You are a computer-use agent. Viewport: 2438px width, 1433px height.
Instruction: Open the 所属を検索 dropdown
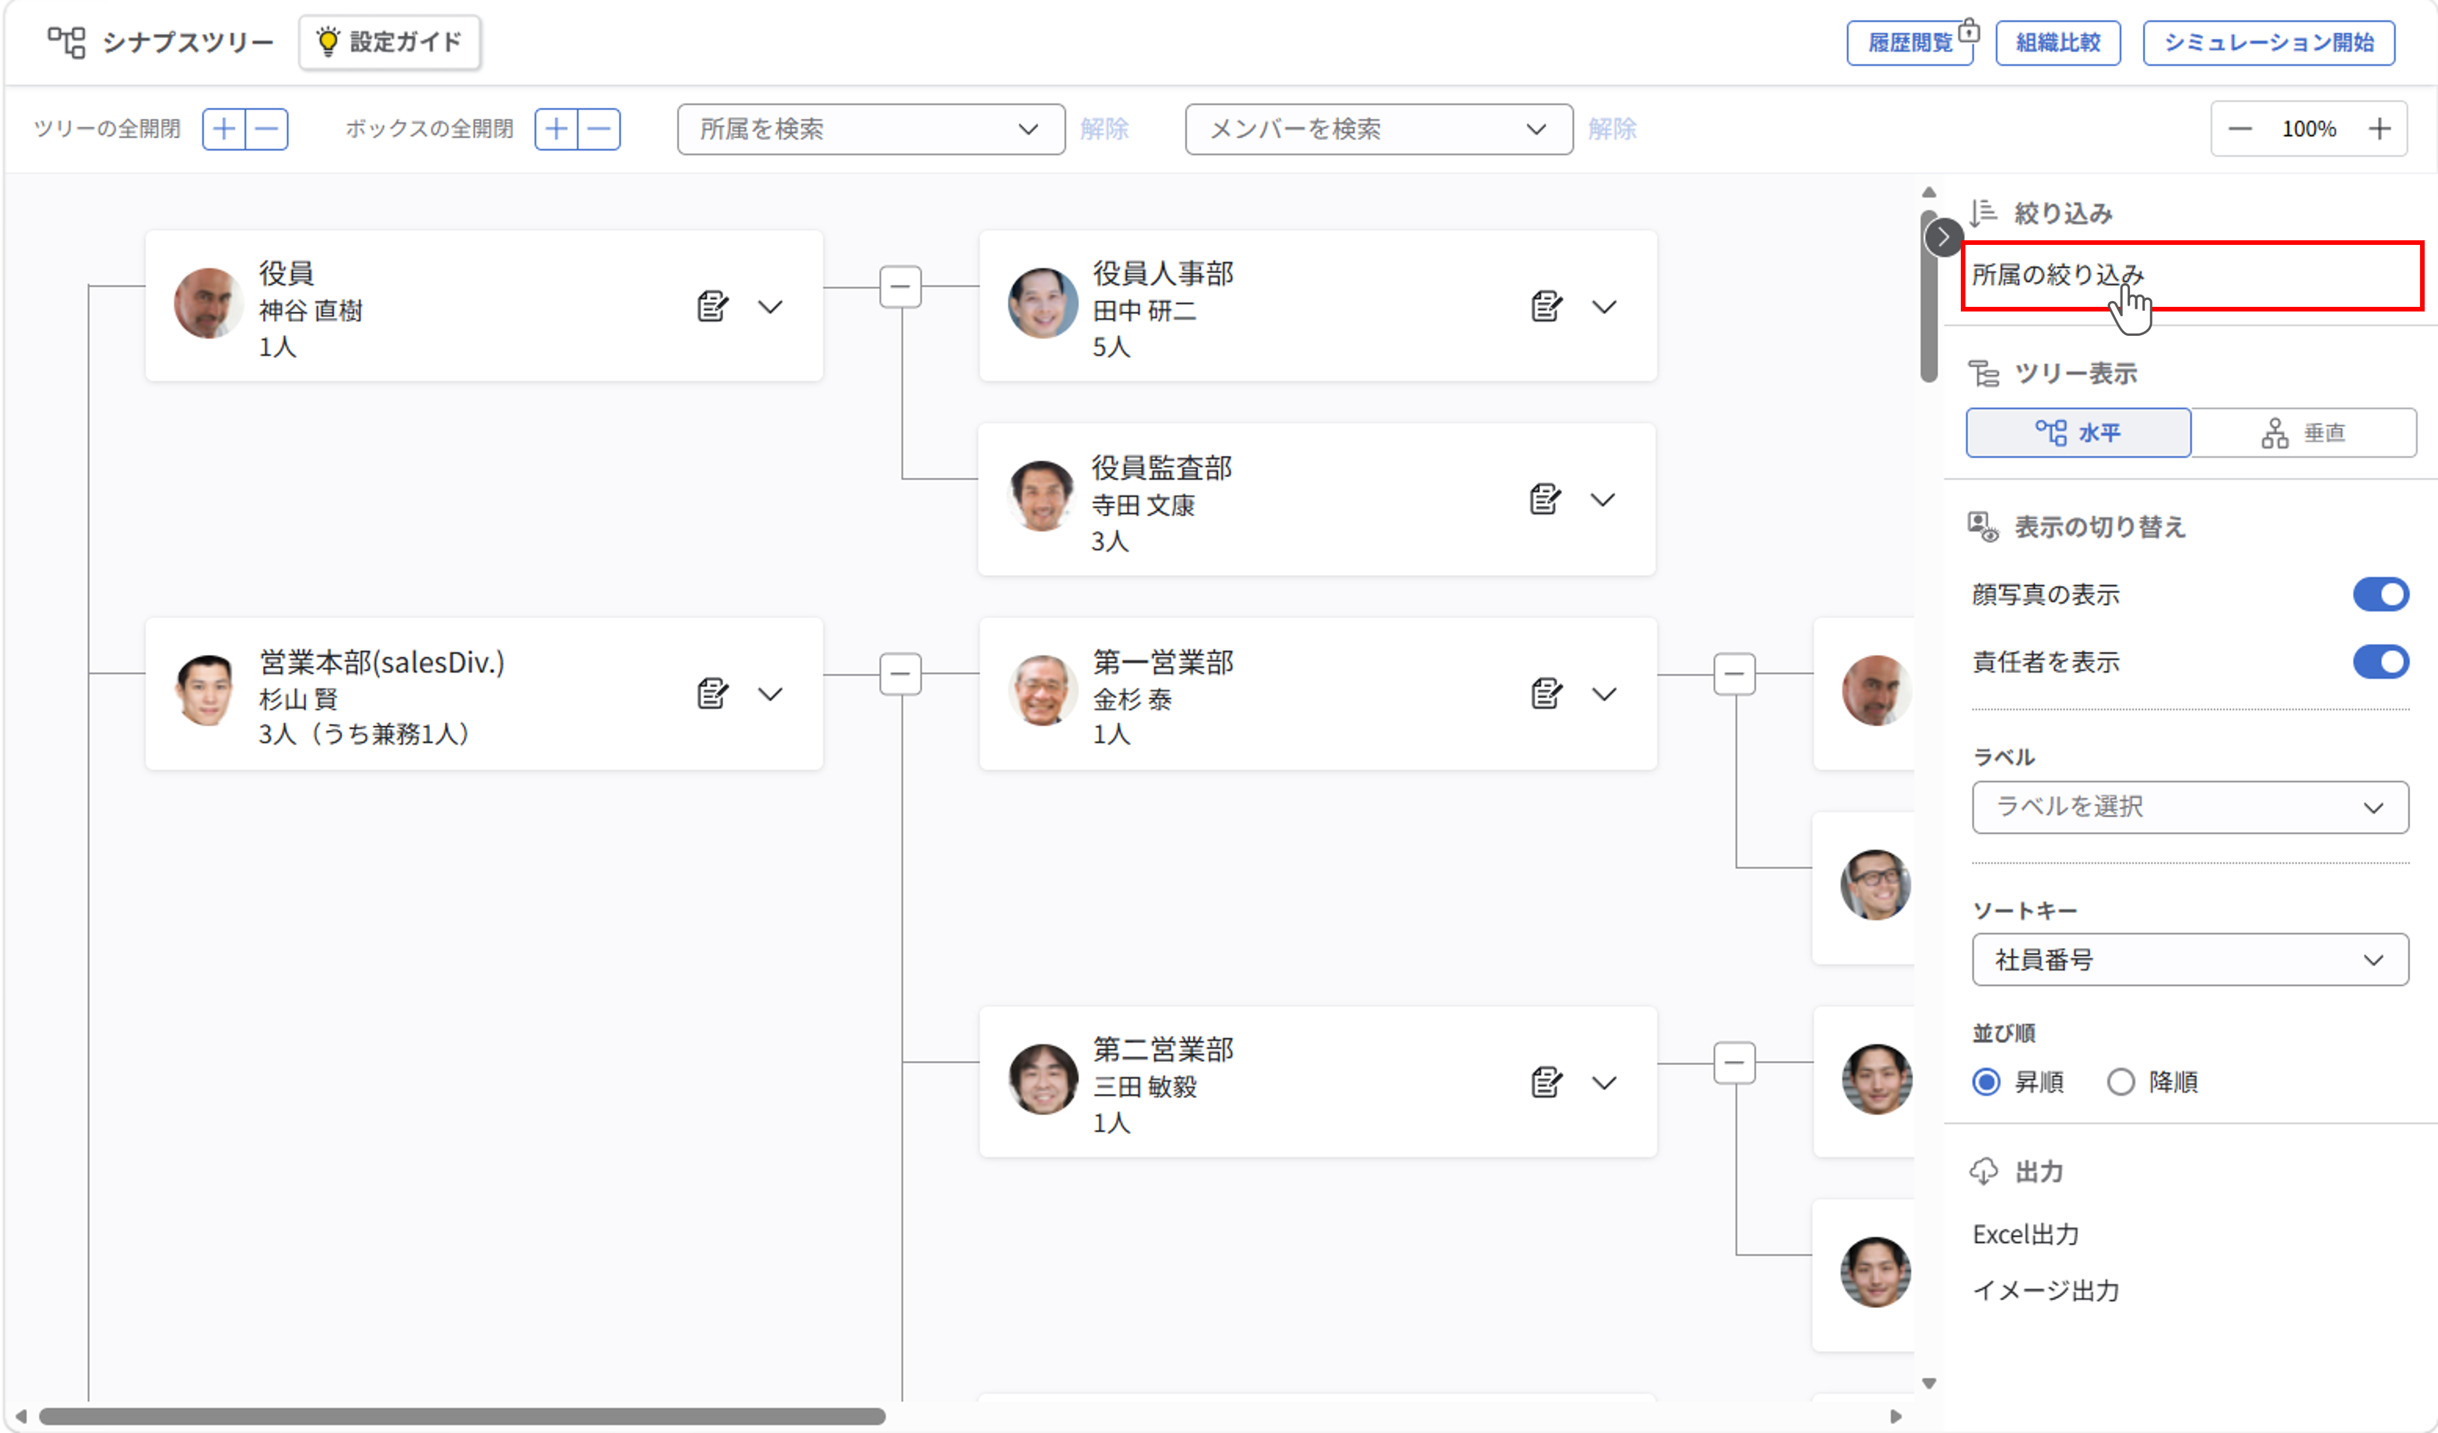tap(871, 129)
